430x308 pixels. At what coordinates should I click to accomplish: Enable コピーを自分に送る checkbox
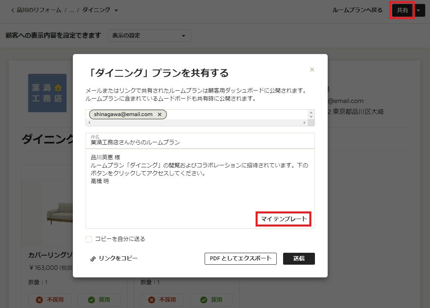tap(88, 239)
